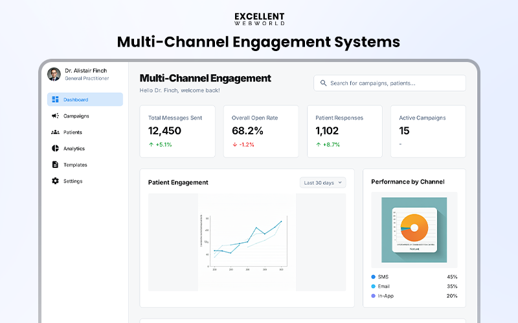Select the SMS blue legend dot
Viewport: 518px width, 323px height.
(x=374, y=277)
